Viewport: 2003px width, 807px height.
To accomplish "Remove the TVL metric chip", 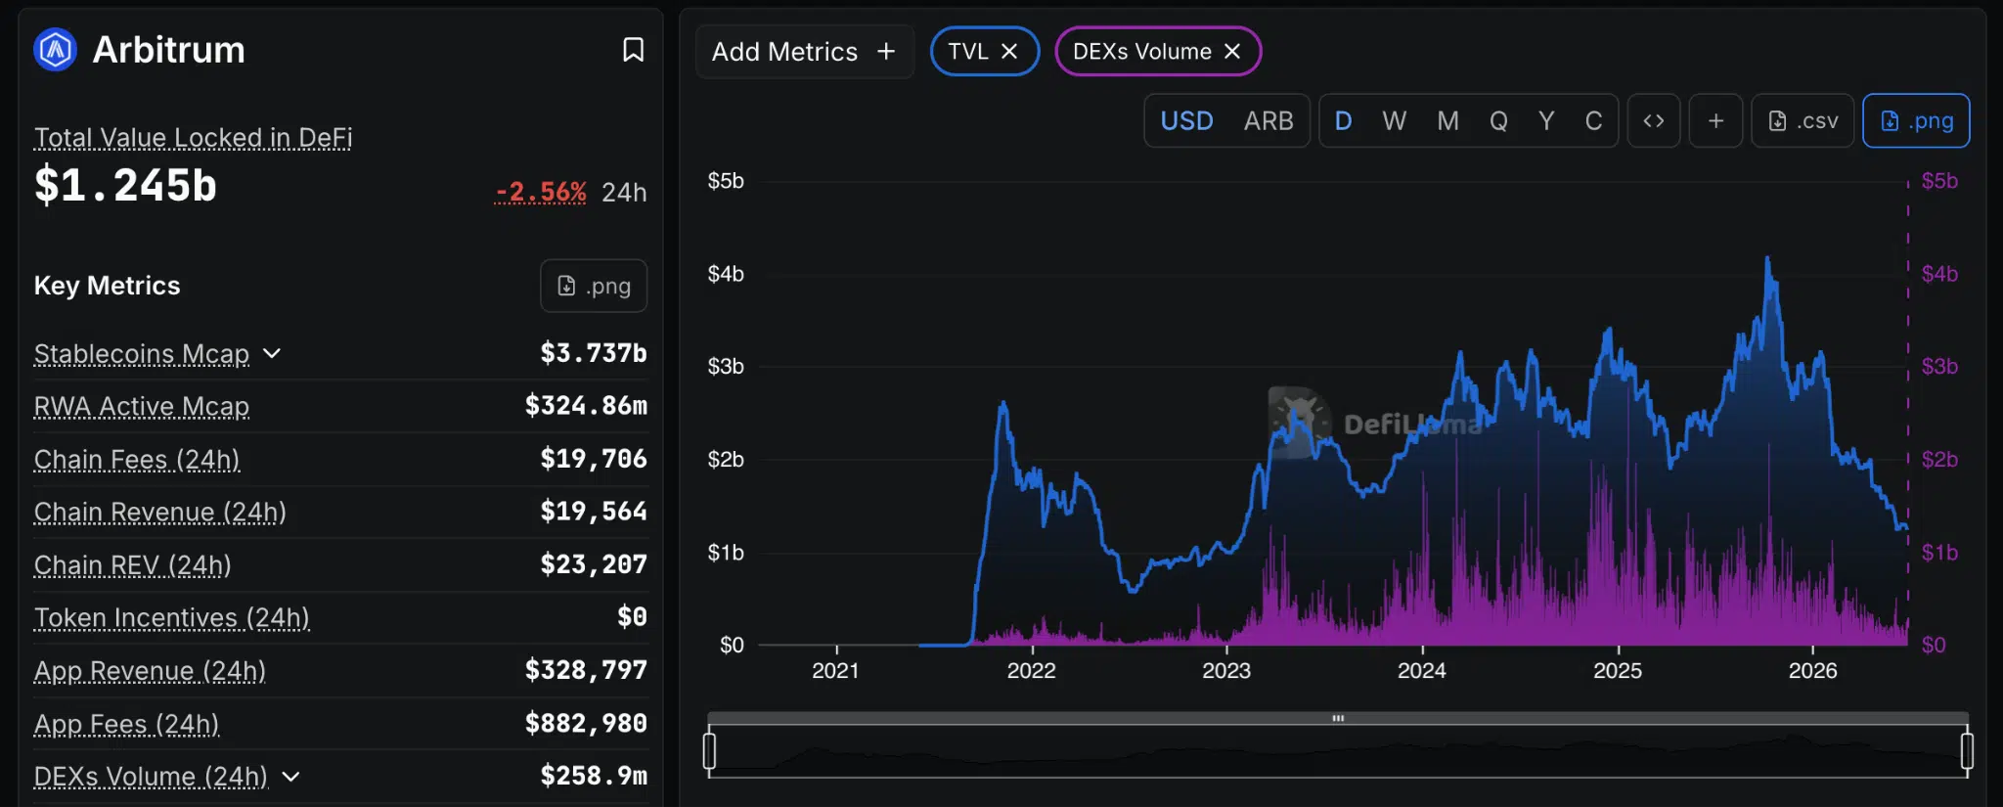I will tap(1009, 51).
